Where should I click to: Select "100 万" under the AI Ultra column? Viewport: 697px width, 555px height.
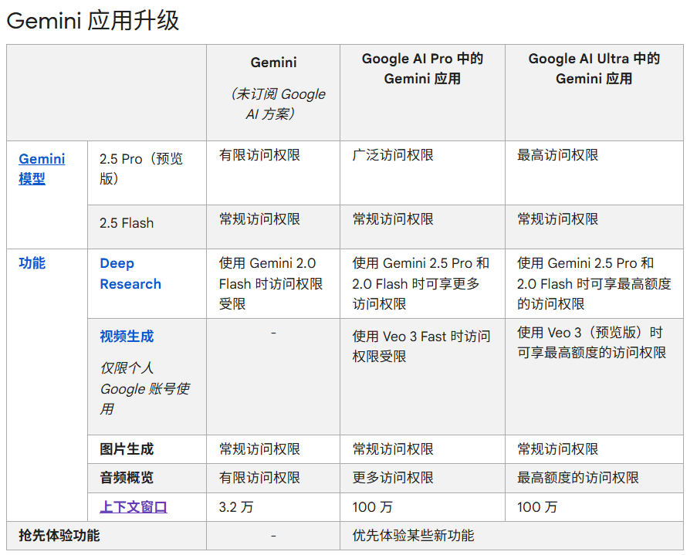pos(537,506)
